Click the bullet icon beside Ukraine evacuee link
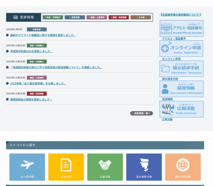This screenshot has height=186, width=213. pyautogui.click(x=7, y=35)
